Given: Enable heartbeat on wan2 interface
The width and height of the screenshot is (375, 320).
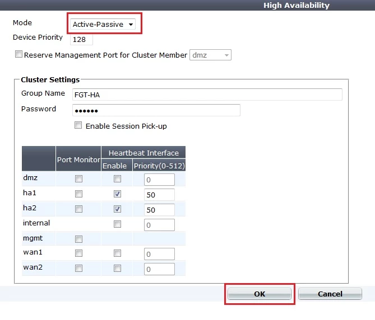Looking at the screenshot, I should tap(117, 268).
